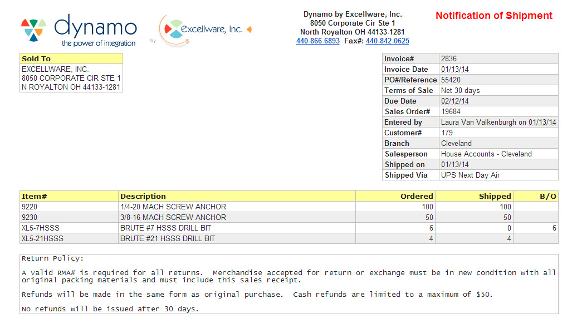Click the fax number link 440-842-0625

click(x=388, y=41)
